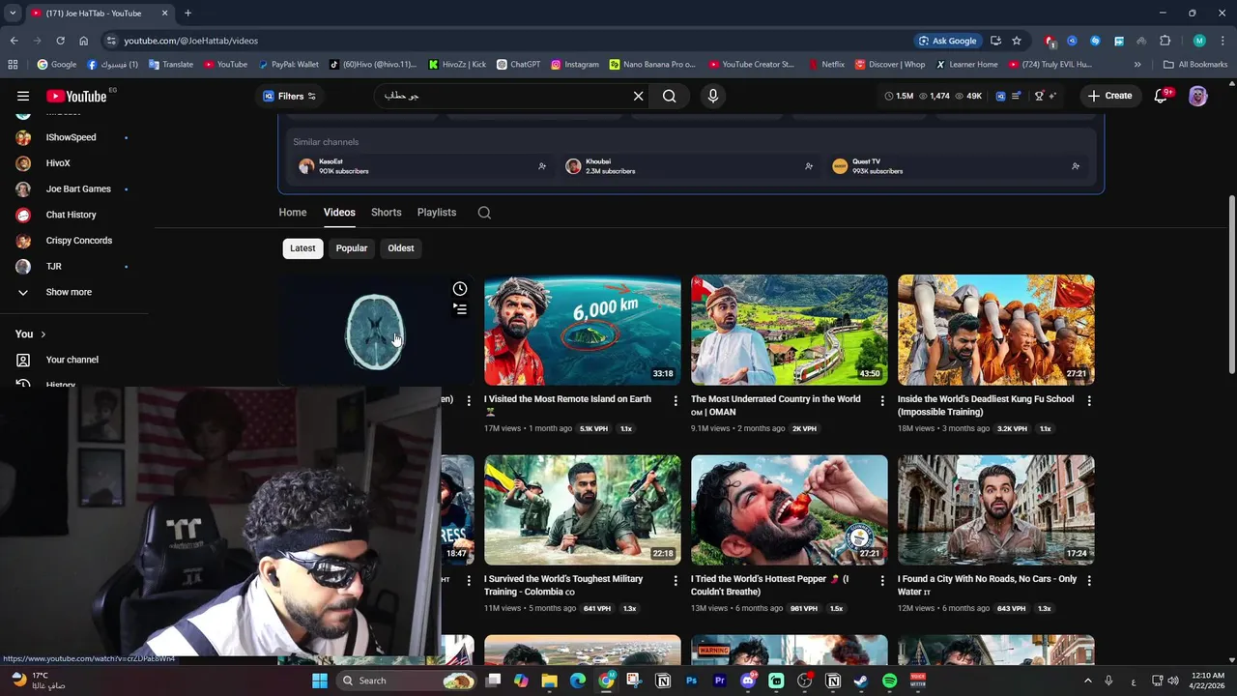This screenshot has width=1237, height=696.
Task: Open YouTube notifications bell
Action: 1162,96
